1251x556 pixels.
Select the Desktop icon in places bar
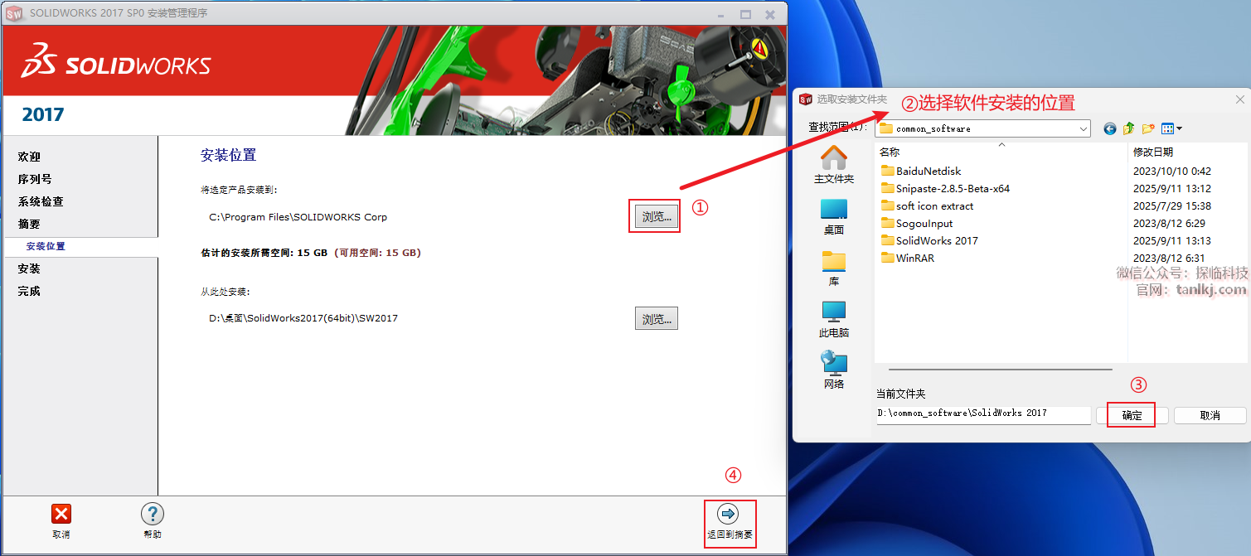pyautogui.click(x=834, y=209)
